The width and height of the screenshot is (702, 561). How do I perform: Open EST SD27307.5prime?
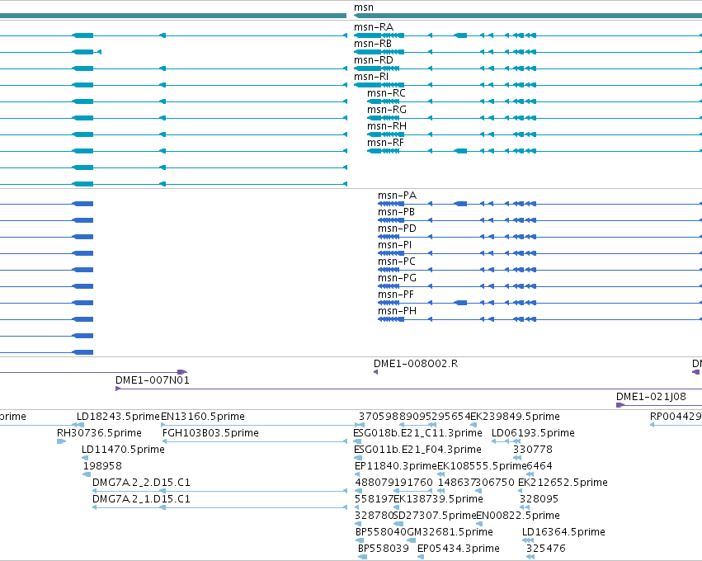coord(436,516)
